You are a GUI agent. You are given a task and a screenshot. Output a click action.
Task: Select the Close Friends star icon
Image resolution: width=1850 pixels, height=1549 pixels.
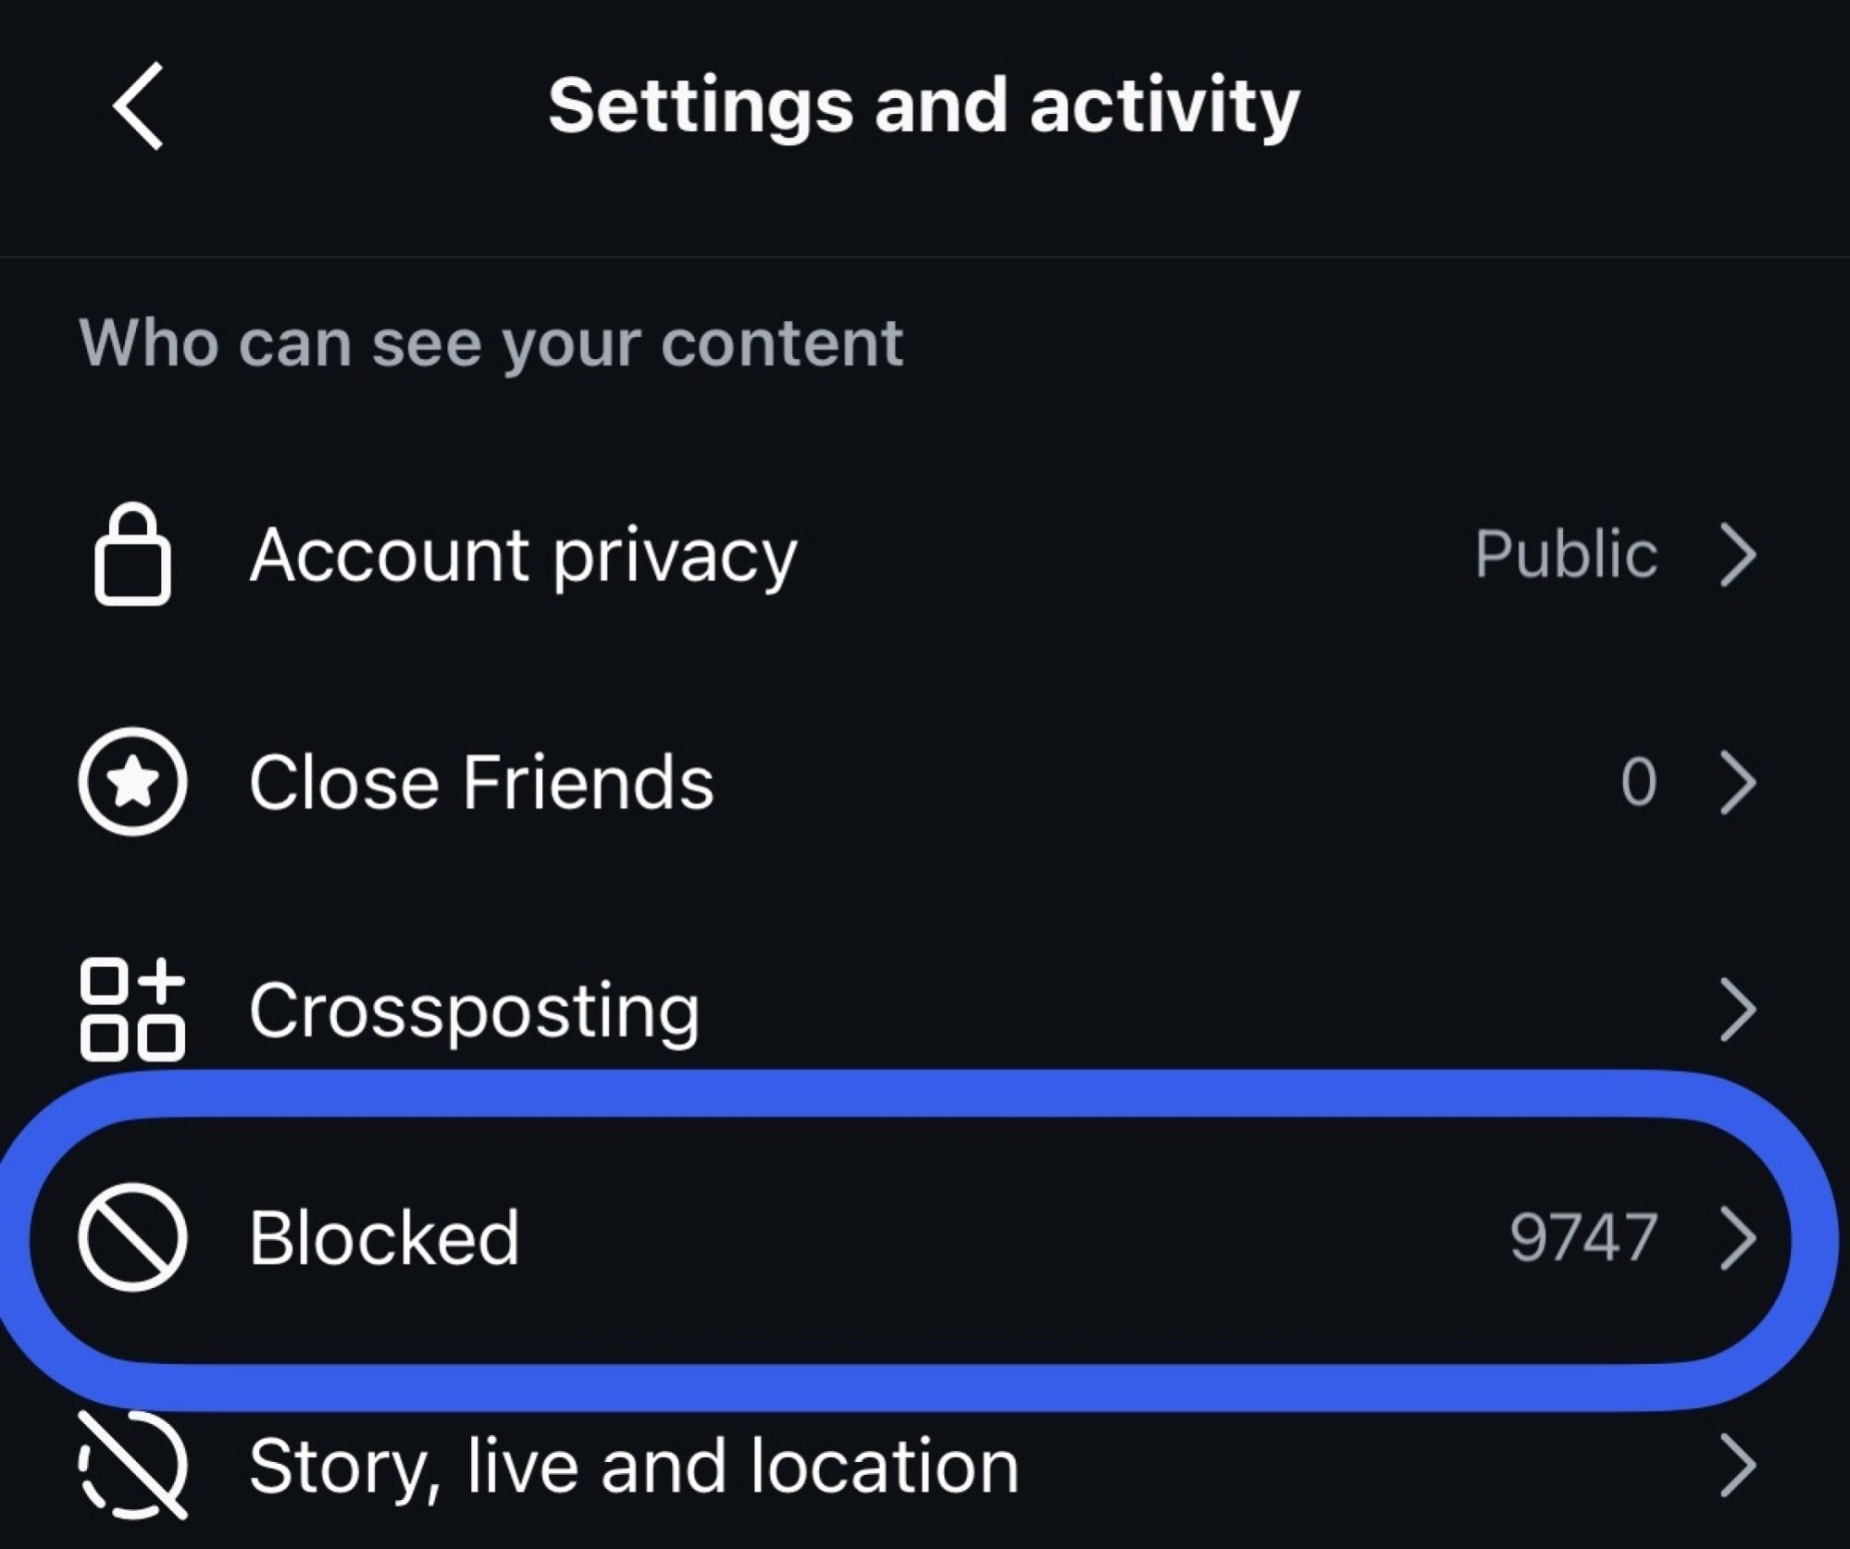click(132, 782)
